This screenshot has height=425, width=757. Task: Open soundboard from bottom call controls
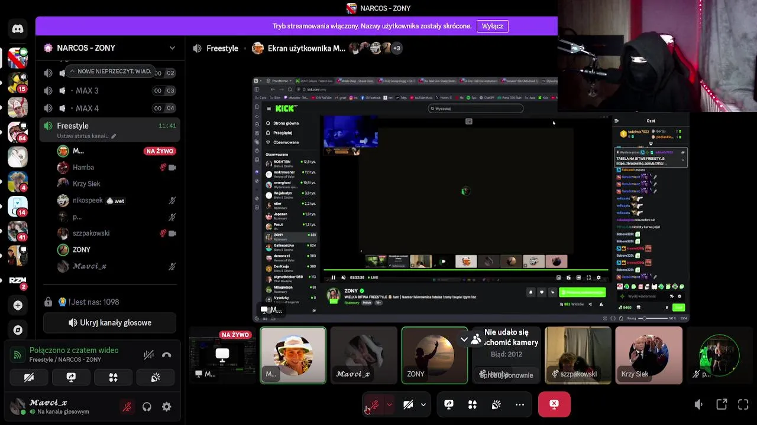coord(496,405)
